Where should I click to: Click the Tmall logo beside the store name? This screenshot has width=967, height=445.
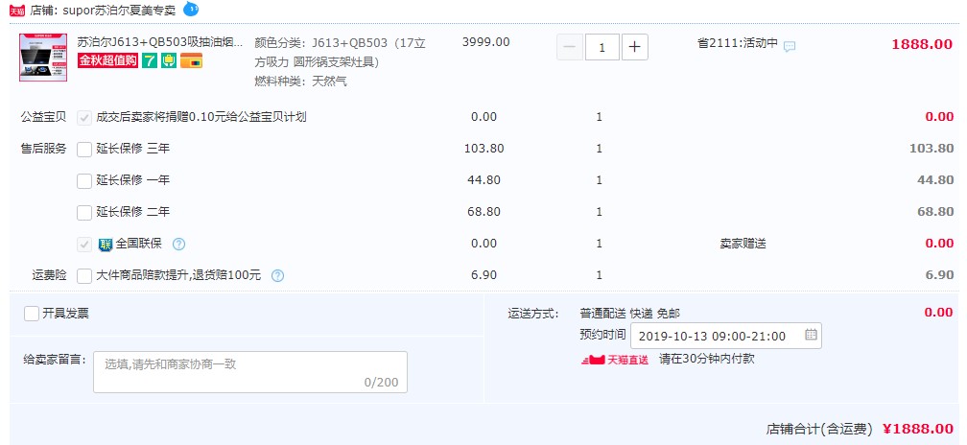(17, 11)
